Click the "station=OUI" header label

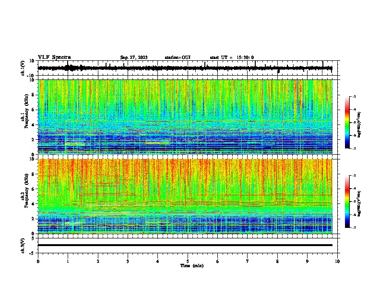178,57
